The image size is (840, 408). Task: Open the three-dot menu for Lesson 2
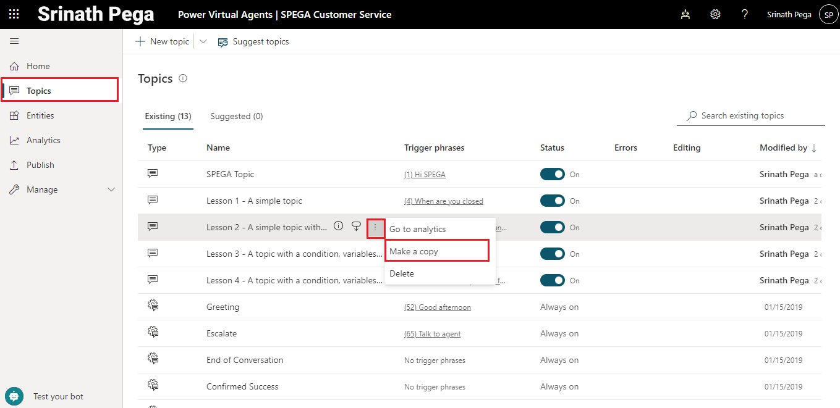tap(375, 227)
